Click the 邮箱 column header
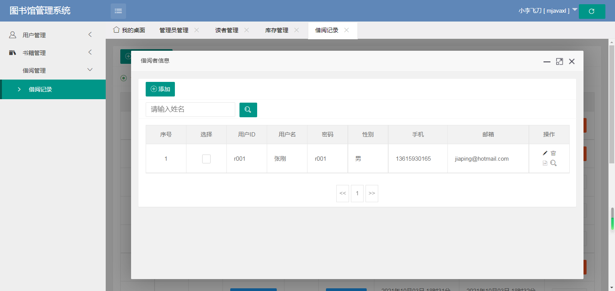The image size is (615, 291). pyautogui.click(x=488, y=135)
